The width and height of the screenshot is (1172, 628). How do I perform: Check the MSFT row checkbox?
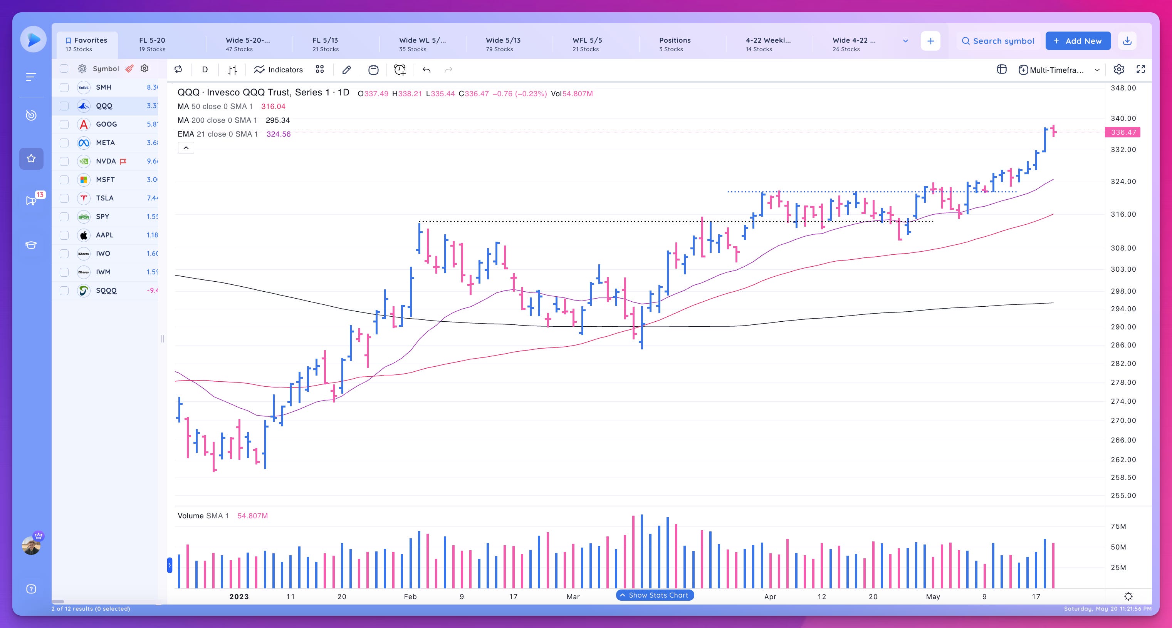tap(64, 179)
